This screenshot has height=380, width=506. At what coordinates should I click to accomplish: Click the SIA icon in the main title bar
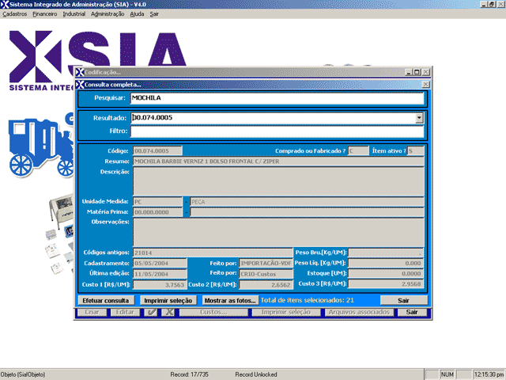click(6, 5)
